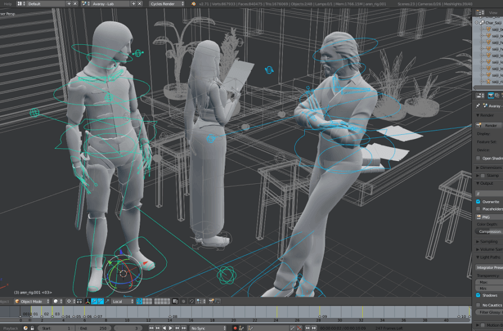Open the Cycles Render engine dropdown

pyautogui.click(x=166, y=4)
